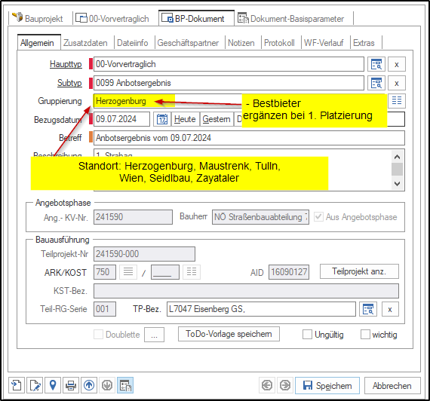Open ARK list selector next to 750
430x401 pixels.
coord(128,272)
